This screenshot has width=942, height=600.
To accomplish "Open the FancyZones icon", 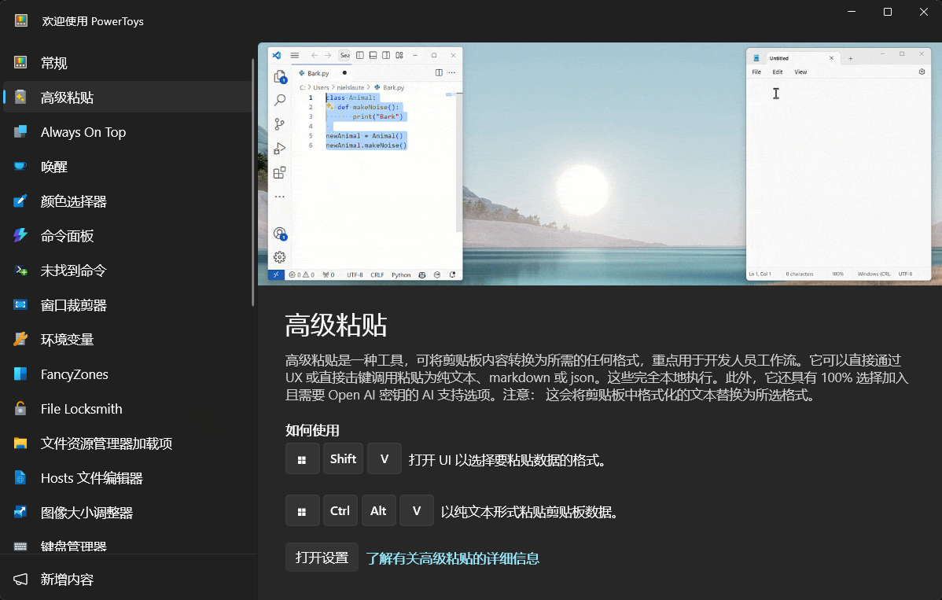I will pyautogui.click(x=20, y=374).
